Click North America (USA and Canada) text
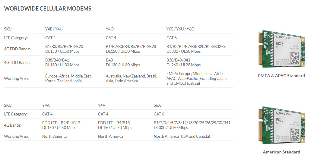This screenshot has width=323, height=161. point(182,136)
